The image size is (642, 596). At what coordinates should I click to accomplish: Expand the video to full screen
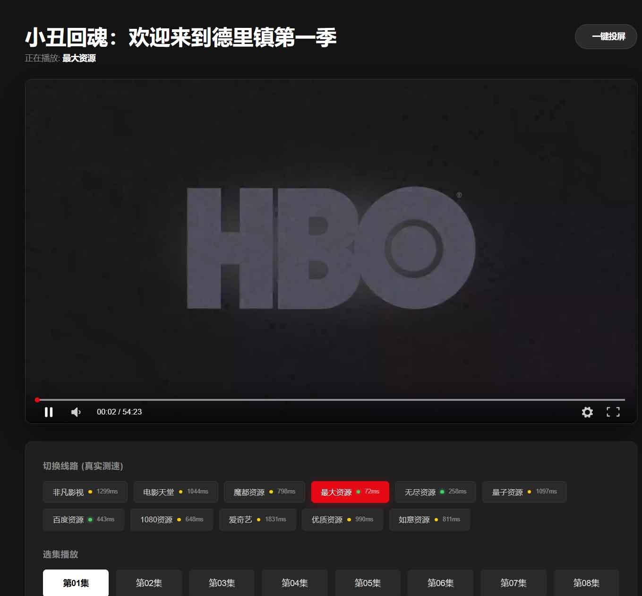pos(613,412)
